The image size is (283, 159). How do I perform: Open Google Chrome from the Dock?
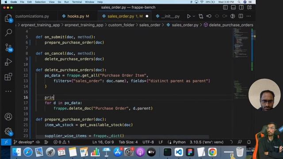coord(212,152)
